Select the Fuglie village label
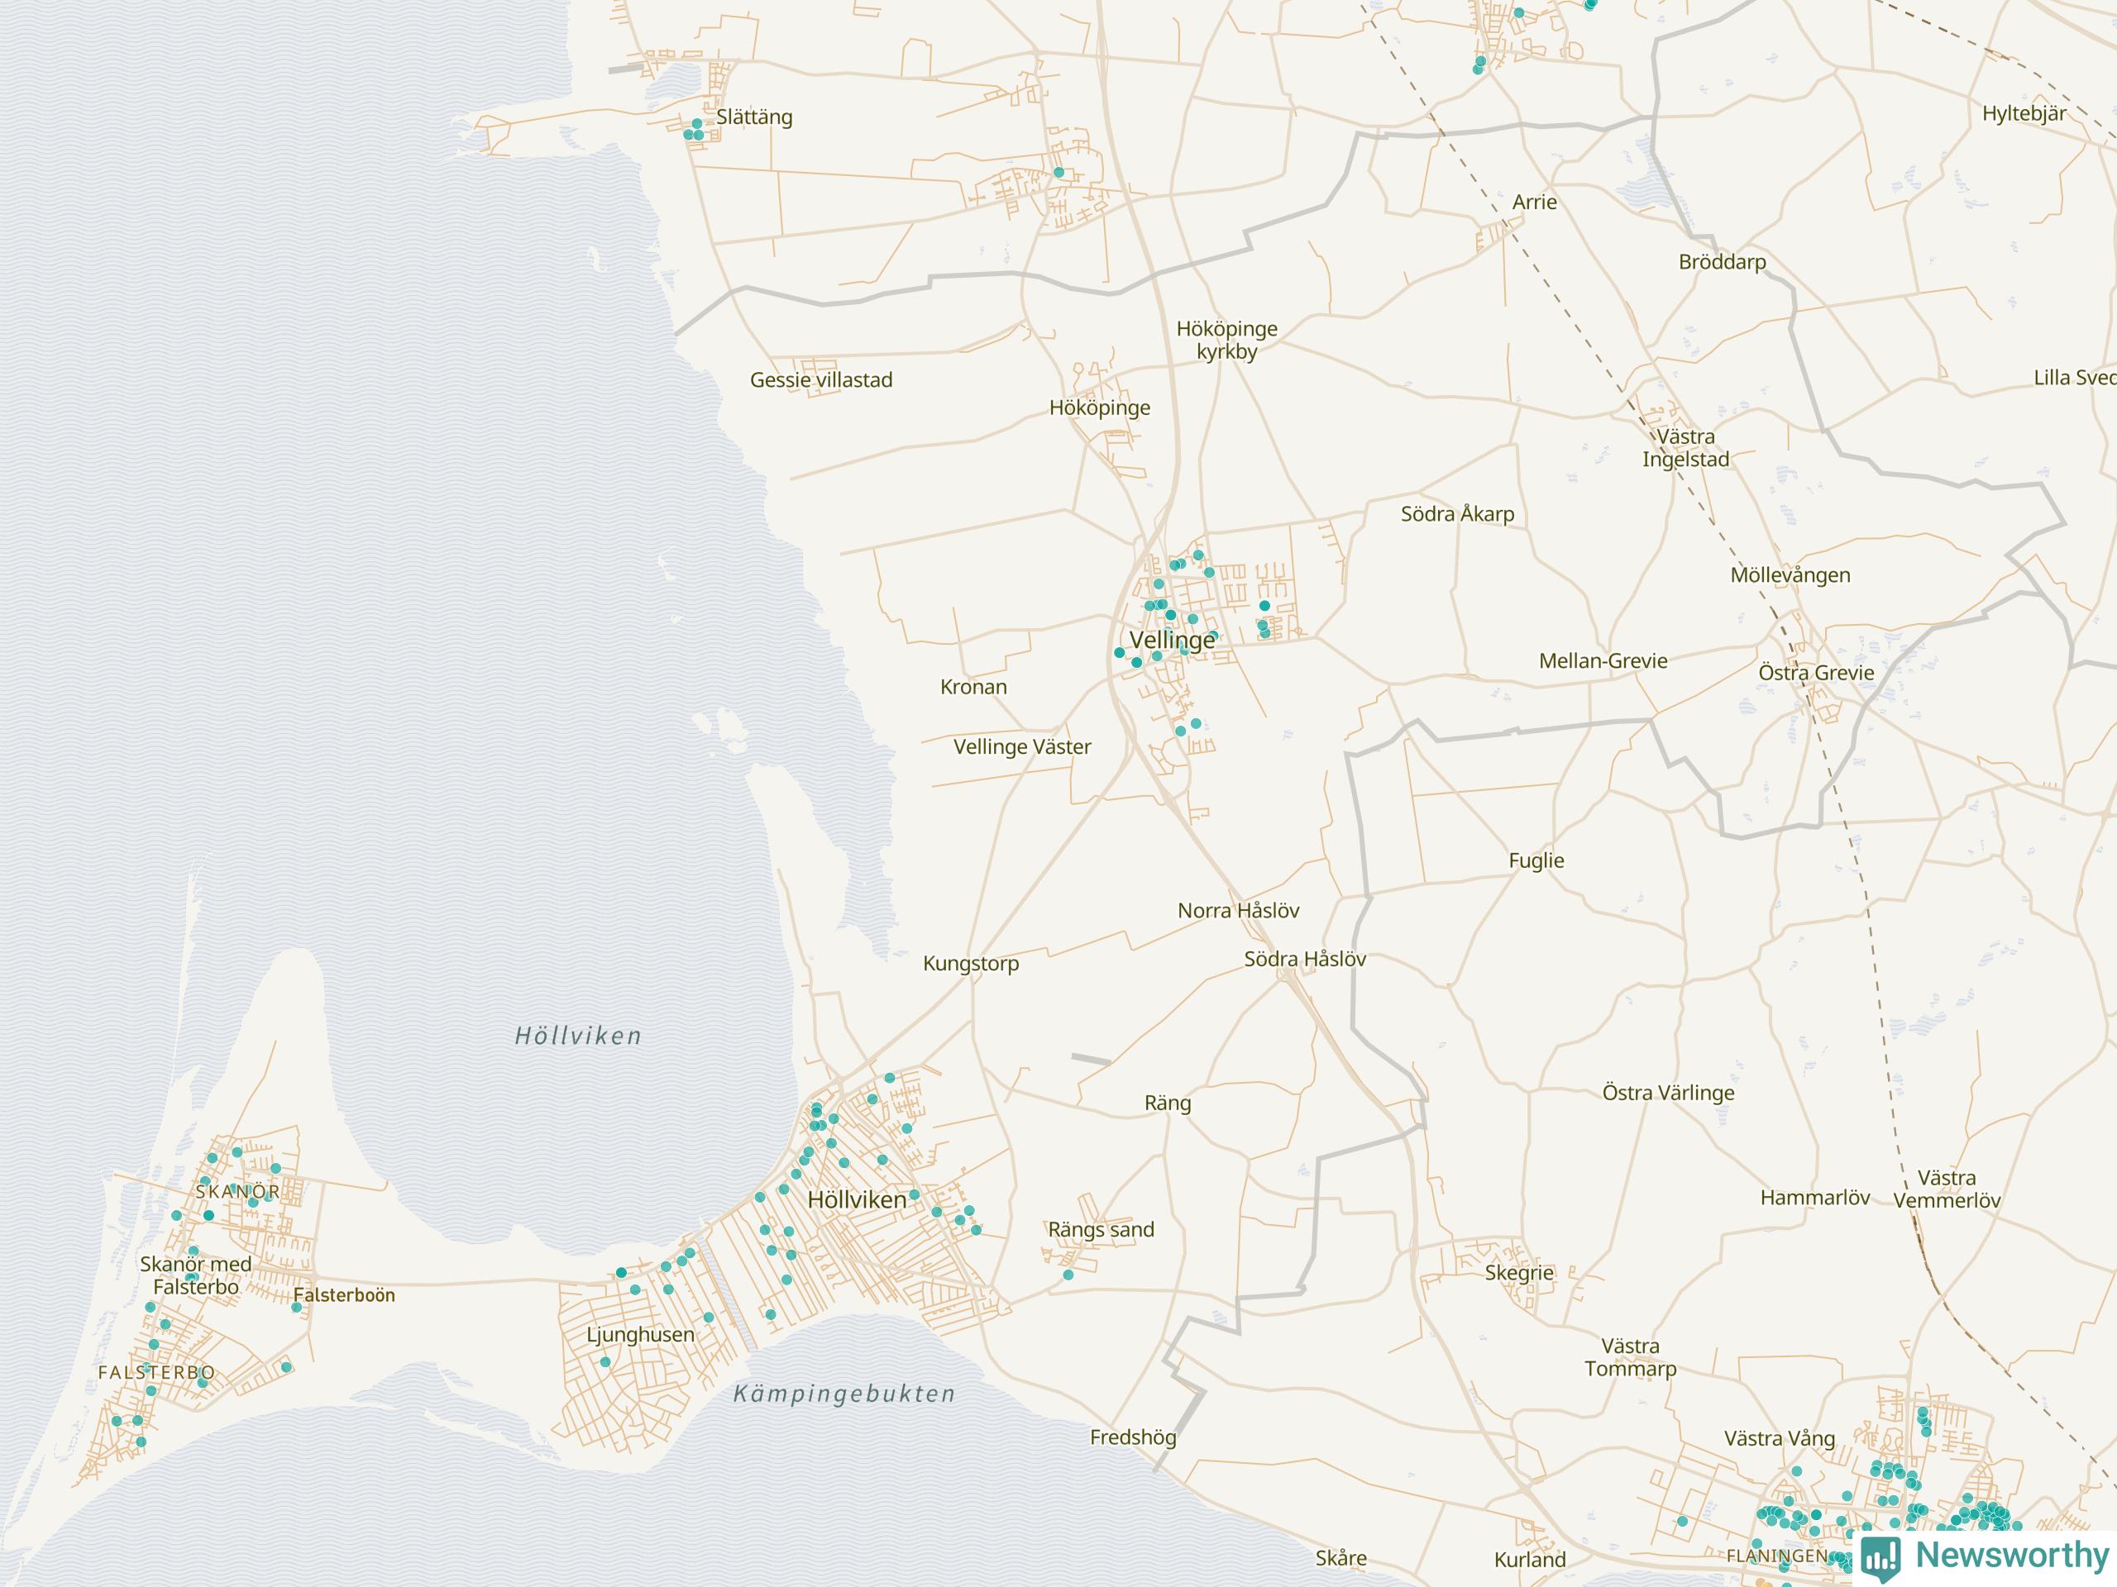This screenshot has height=1587, width=2117. pyautogui.click(x=1536, y=860)
